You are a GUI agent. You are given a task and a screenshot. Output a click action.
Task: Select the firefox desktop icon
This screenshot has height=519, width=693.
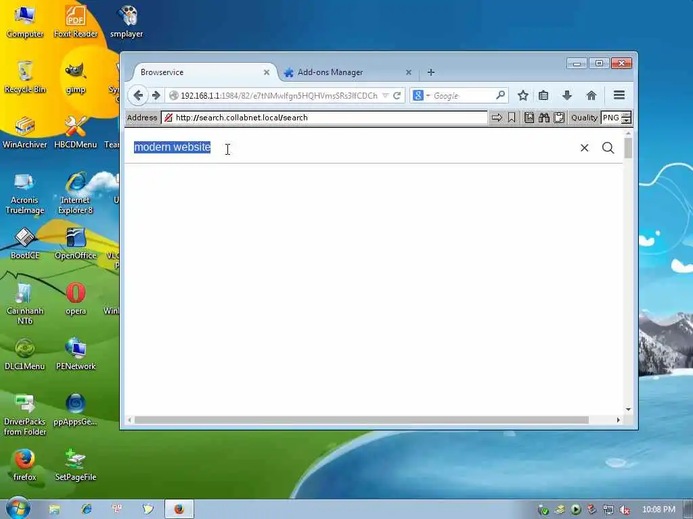pos(25,465)
